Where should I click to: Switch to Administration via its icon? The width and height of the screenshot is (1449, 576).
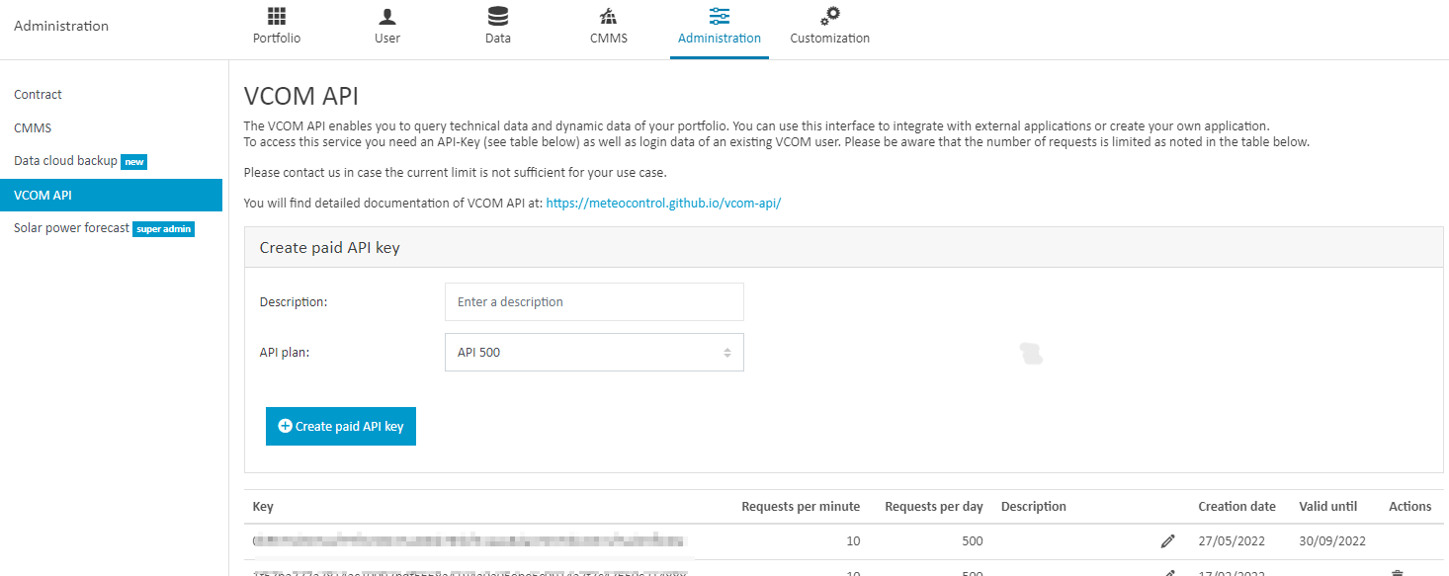(719, 27)
